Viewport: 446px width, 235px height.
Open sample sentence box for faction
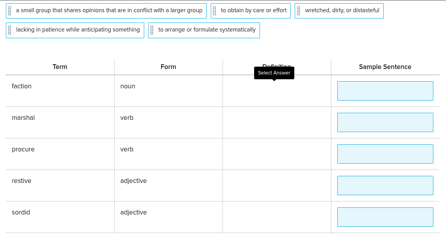385,91
